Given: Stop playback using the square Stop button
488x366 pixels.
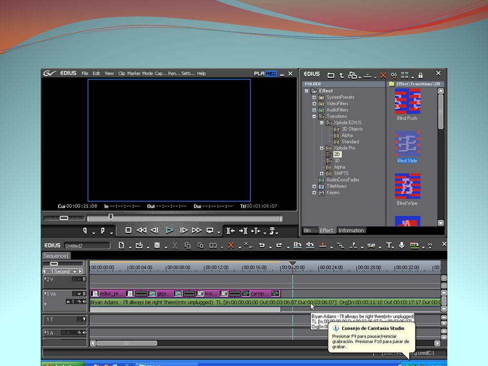Looking at the screenshot, I should [x=128, y=230].
